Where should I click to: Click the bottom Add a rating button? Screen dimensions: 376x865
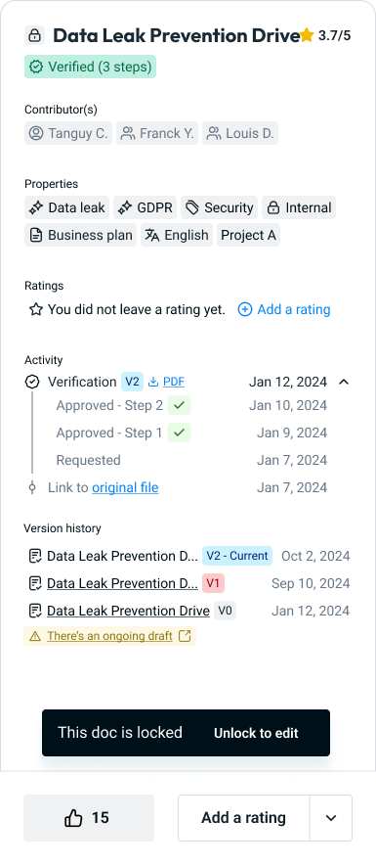243,818
